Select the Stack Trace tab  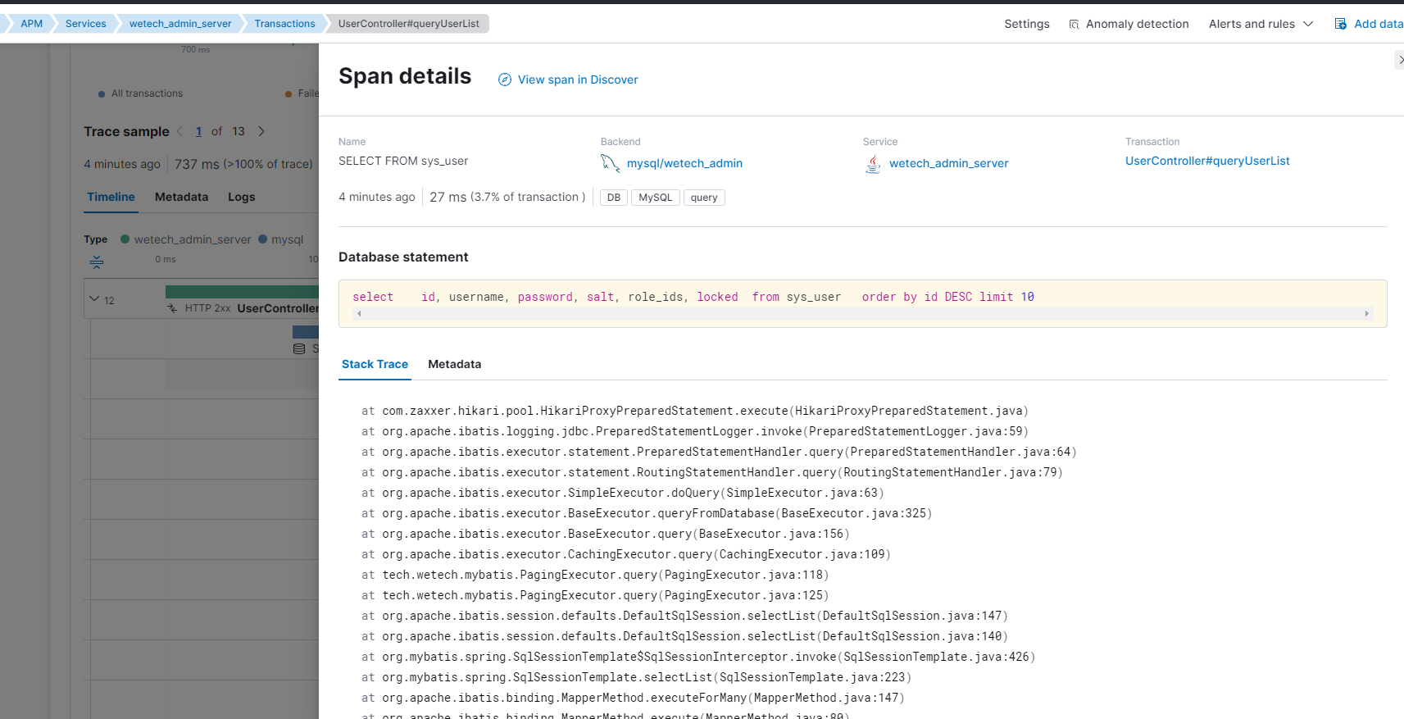[x=375, y=364]
